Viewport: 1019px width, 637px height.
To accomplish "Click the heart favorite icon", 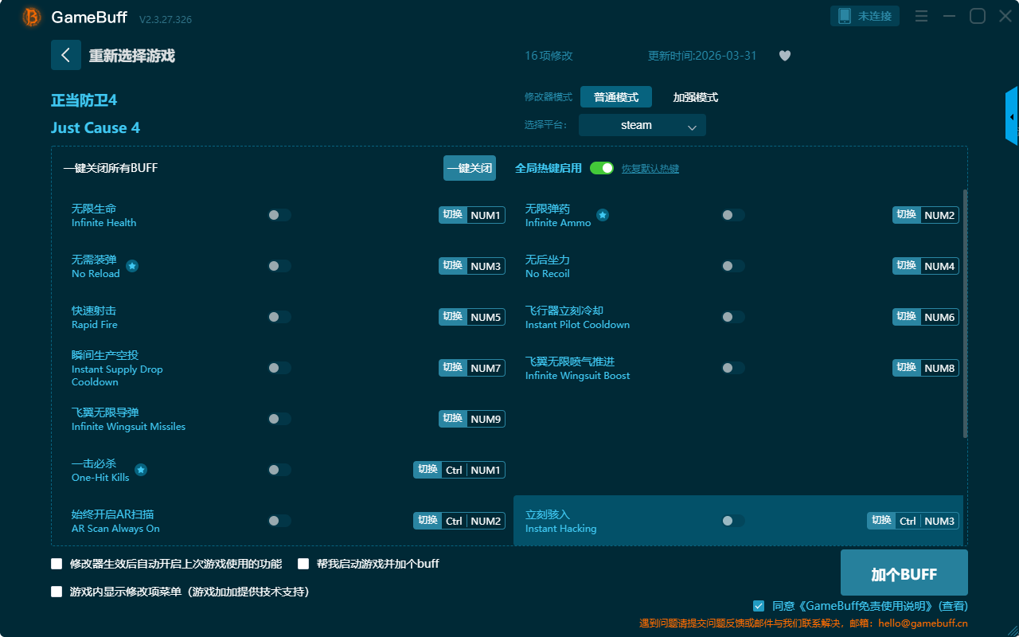I will (784, 56).
